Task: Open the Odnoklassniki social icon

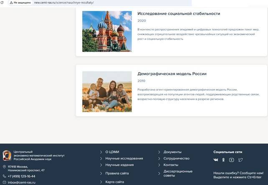Action: (x=223, y=160)
